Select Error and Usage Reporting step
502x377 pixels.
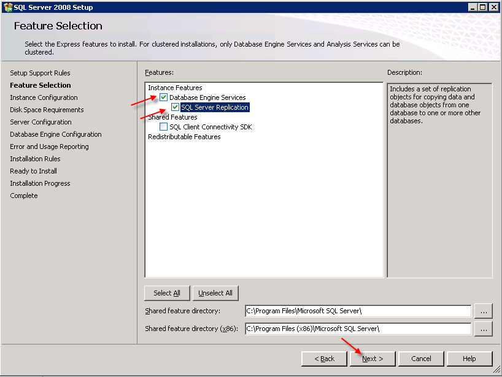coord(49,147)
